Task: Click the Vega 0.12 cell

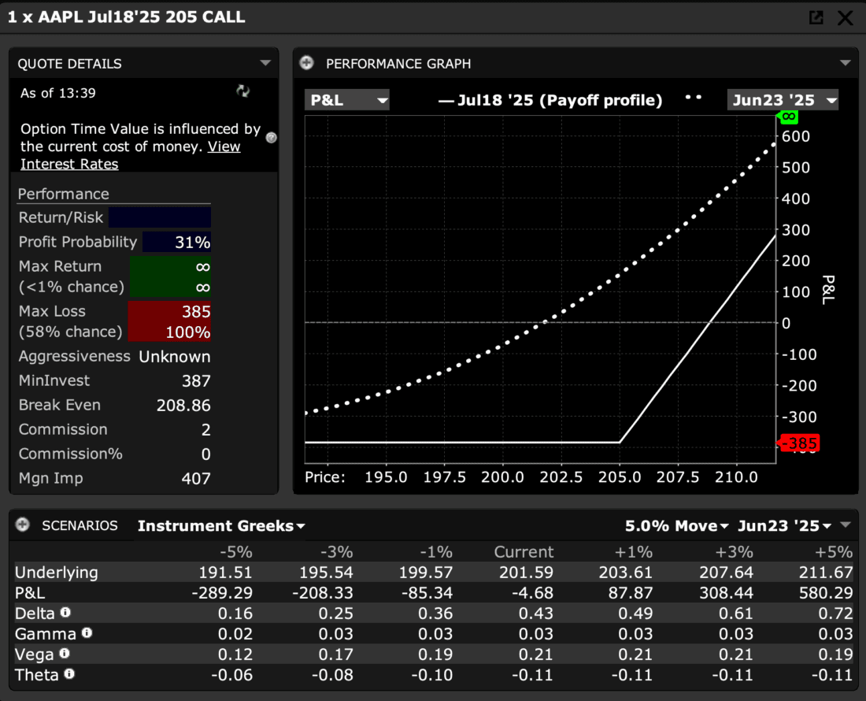Action: (x=235, y=654)
